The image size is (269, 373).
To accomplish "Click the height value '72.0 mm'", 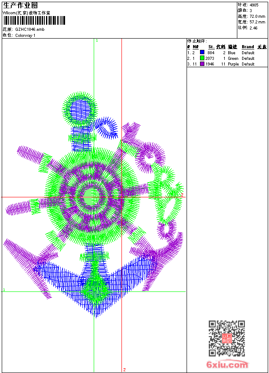I will coord(257,16).
